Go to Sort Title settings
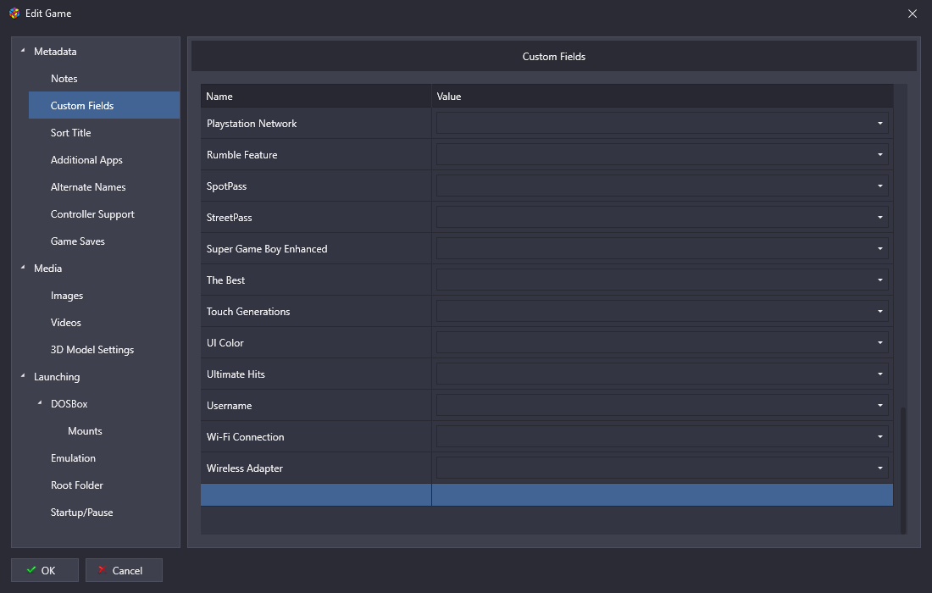This screenshot has height=593, width=932. 70,132
